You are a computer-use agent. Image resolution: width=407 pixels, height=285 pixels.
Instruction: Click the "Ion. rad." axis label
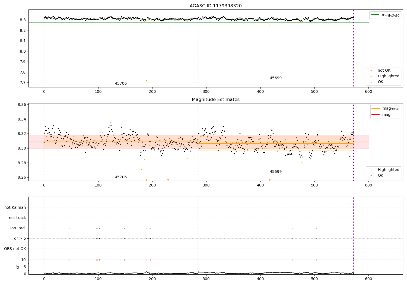[18, 228]
